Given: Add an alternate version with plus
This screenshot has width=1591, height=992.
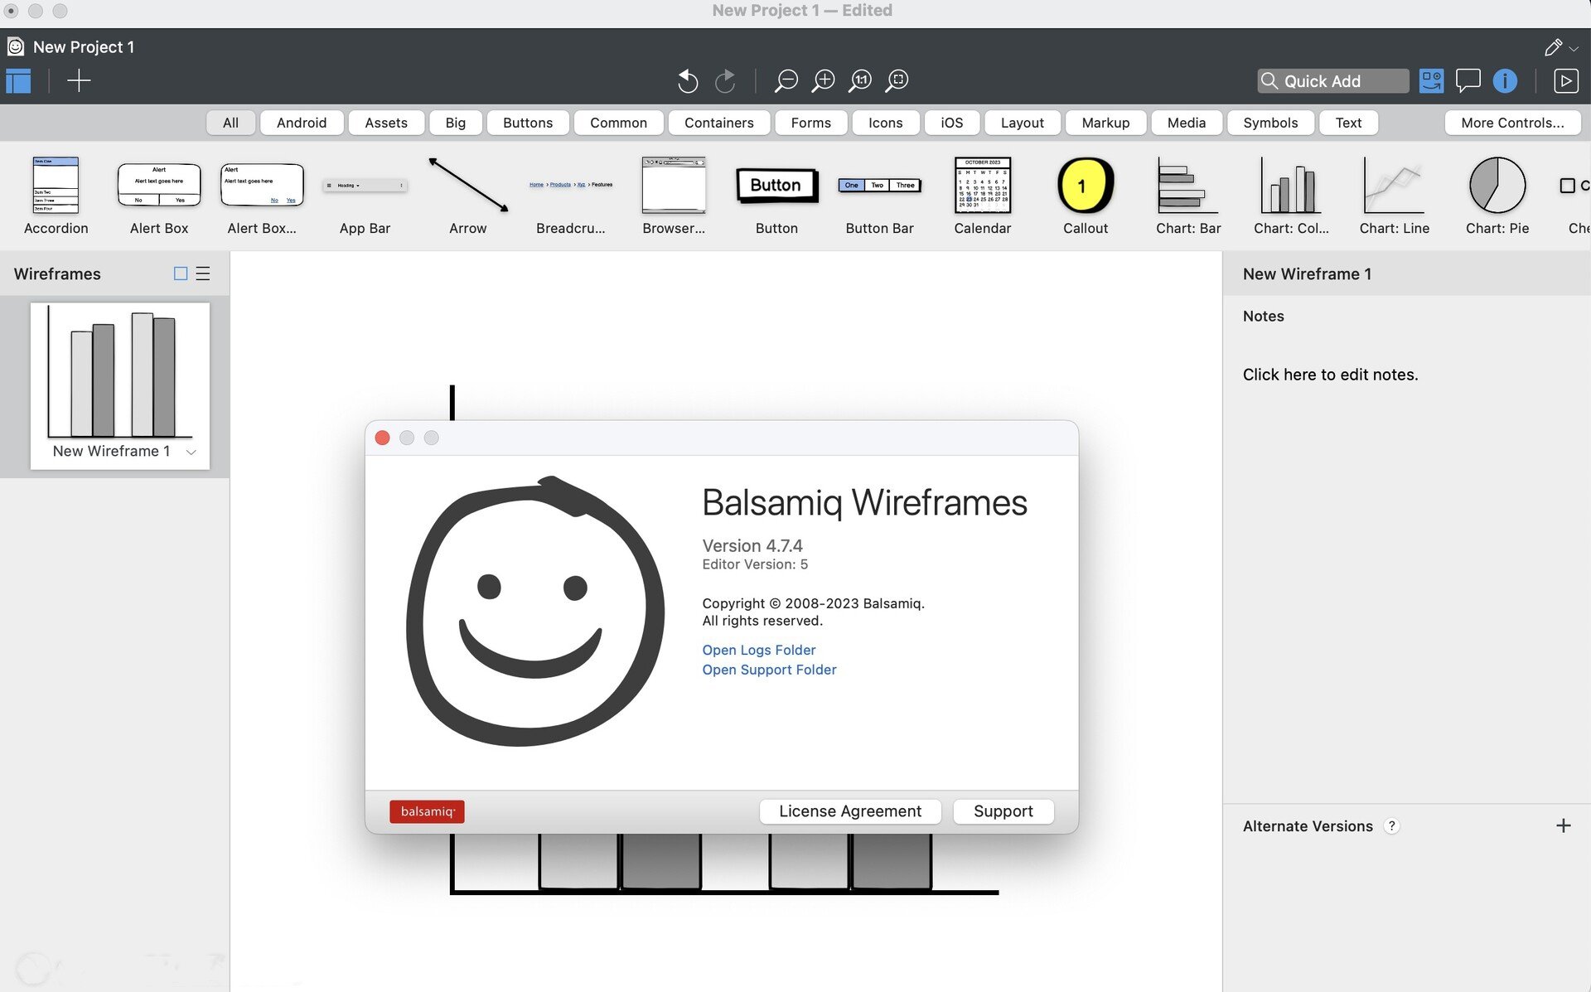Looking at the screenshot, I should [x=1563, y=825].
